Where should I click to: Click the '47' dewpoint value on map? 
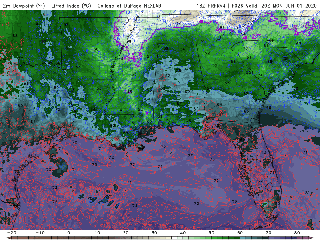(246, 48)
